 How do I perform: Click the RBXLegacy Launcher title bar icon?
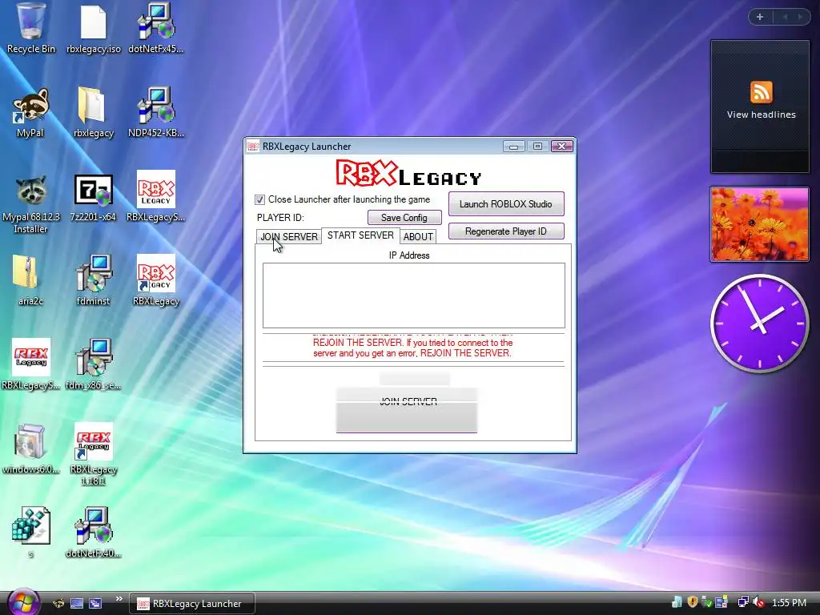[253, 147]
